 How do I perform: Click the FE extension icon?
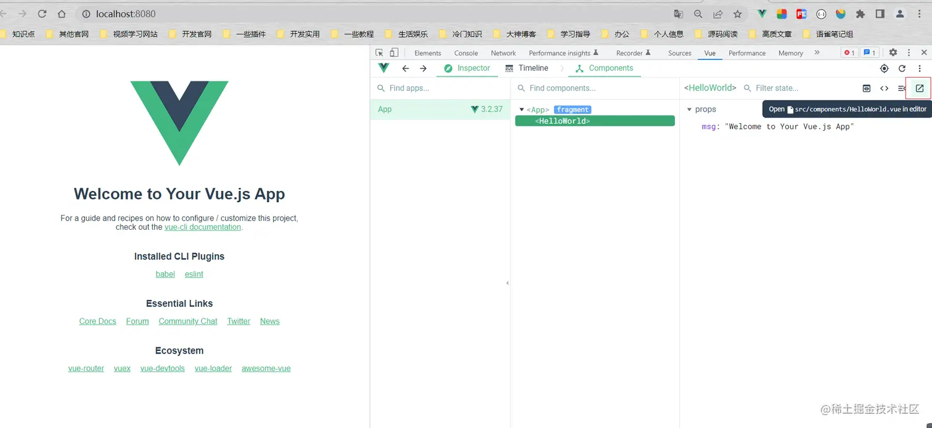coord(801,14)
